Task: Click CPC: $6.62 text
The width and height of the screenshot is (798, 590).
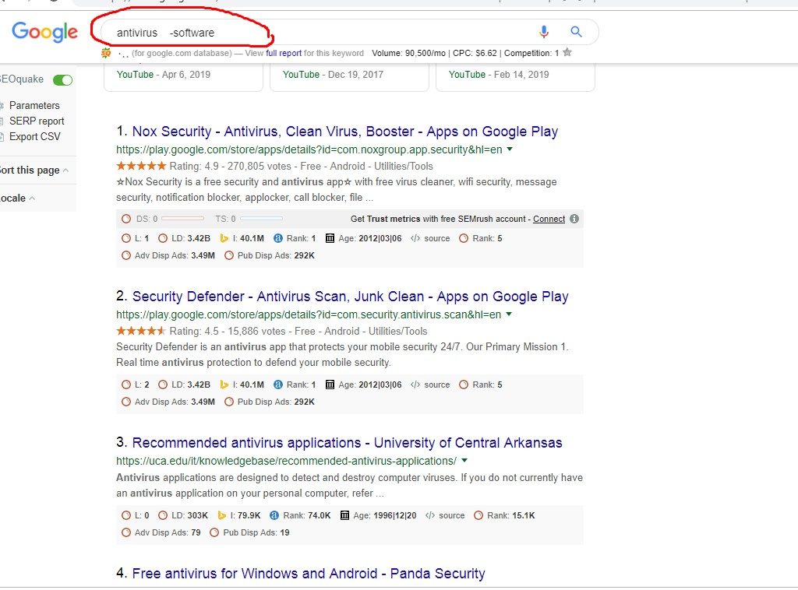Action: coord(475,53)
